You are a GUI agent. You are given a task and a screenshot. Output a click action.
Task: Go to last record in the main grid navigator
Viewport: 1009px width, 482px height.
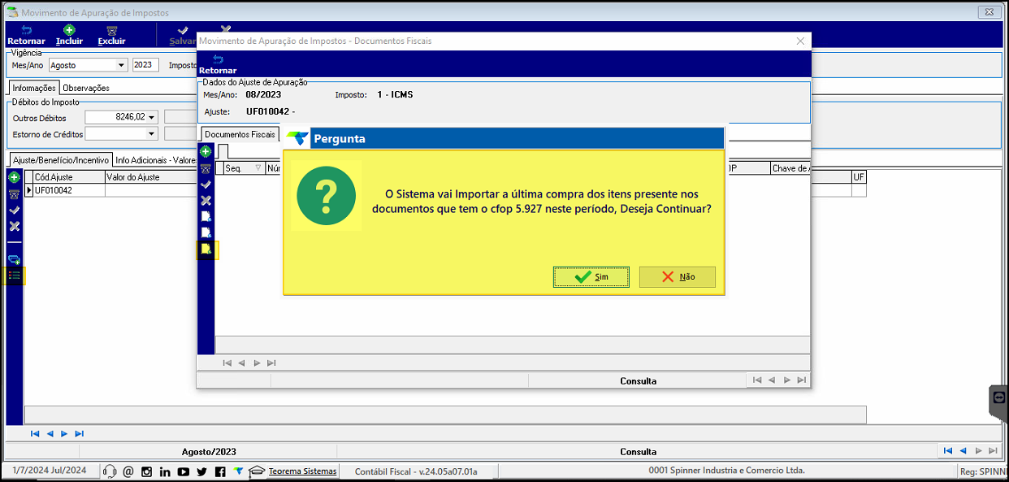tap(79, 434)
